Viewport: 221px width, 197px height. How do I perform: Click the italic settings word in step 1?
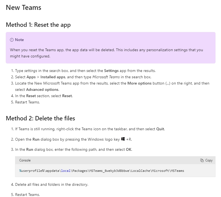point(31,71)
